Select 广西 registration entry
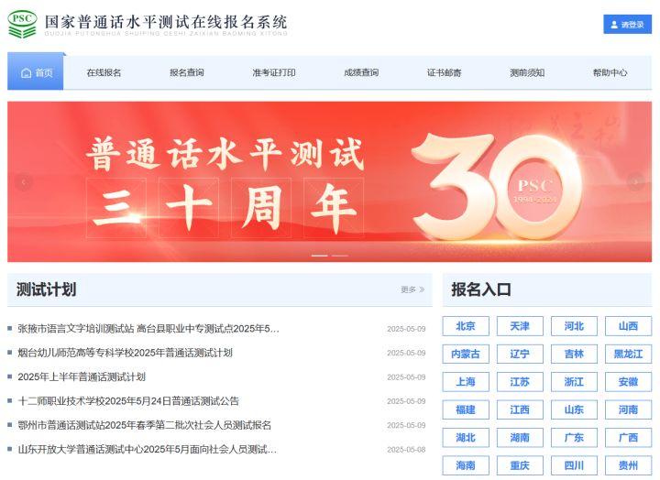Image resolution: width=660 pixels, height=480 pixels. click(629, 438)
